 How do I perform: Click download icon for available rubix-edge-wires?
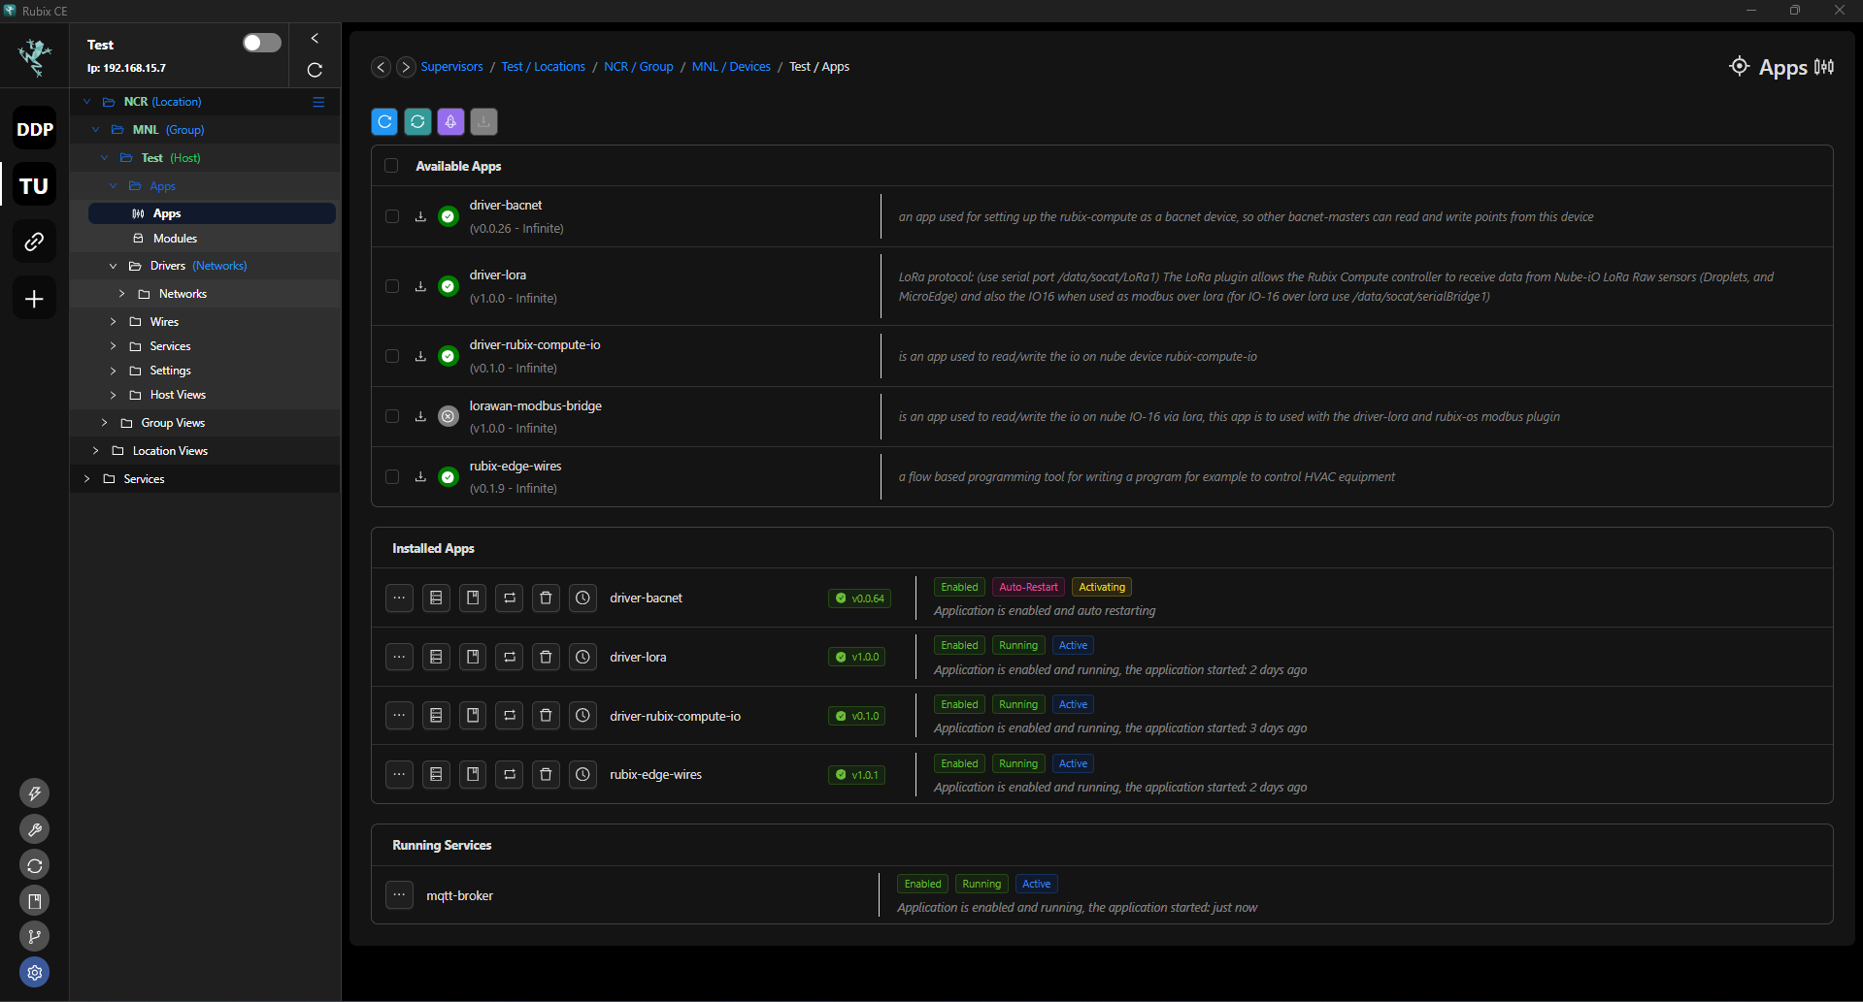(x=420, y=476)
